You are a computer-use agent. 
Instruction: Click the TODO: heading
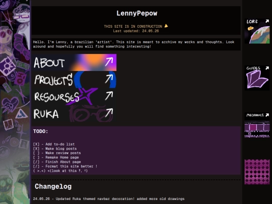tap(40, 131)
